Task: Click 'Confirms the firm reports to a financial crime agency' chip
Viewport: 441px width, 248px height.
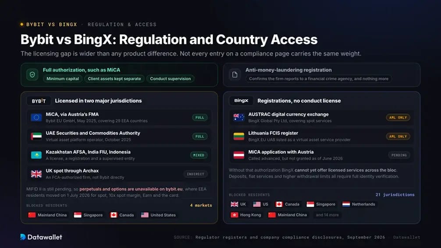Action: point(319,79)
